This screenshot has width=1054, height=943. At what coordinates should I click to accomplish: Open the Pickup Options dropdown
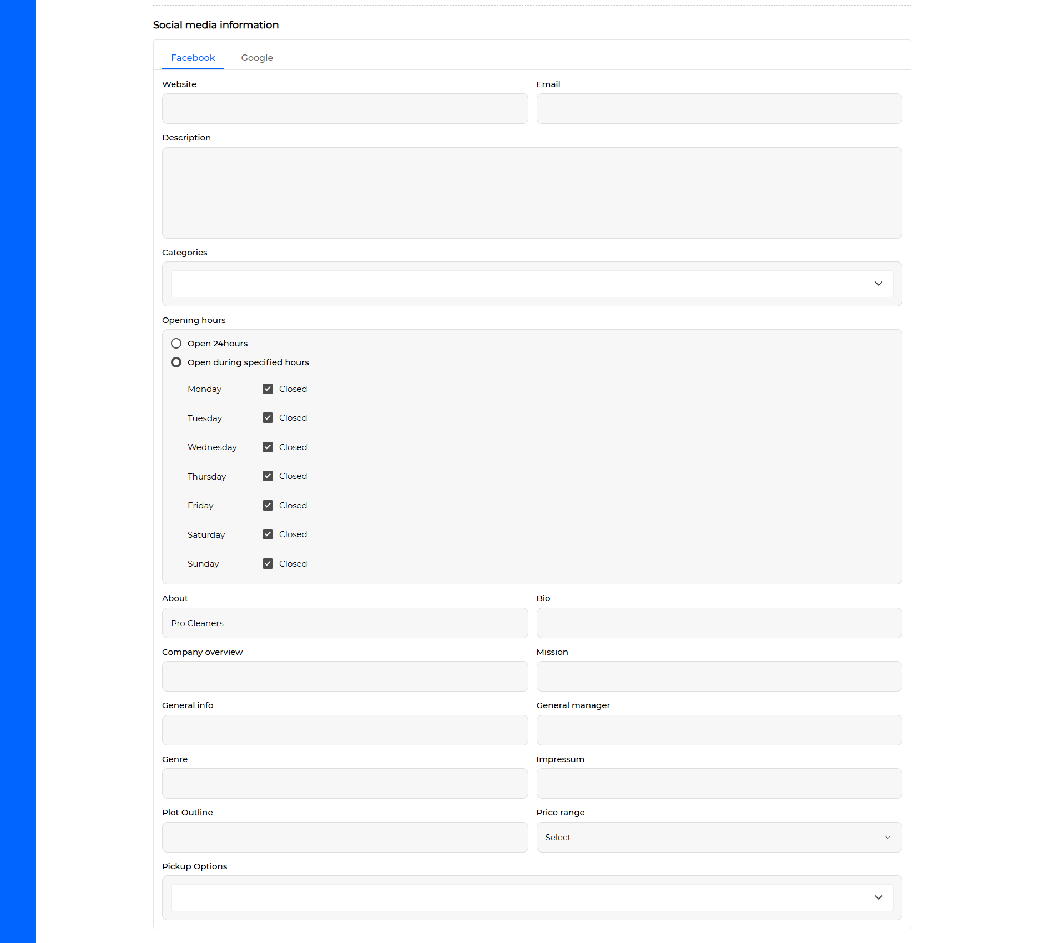[532, 897]
